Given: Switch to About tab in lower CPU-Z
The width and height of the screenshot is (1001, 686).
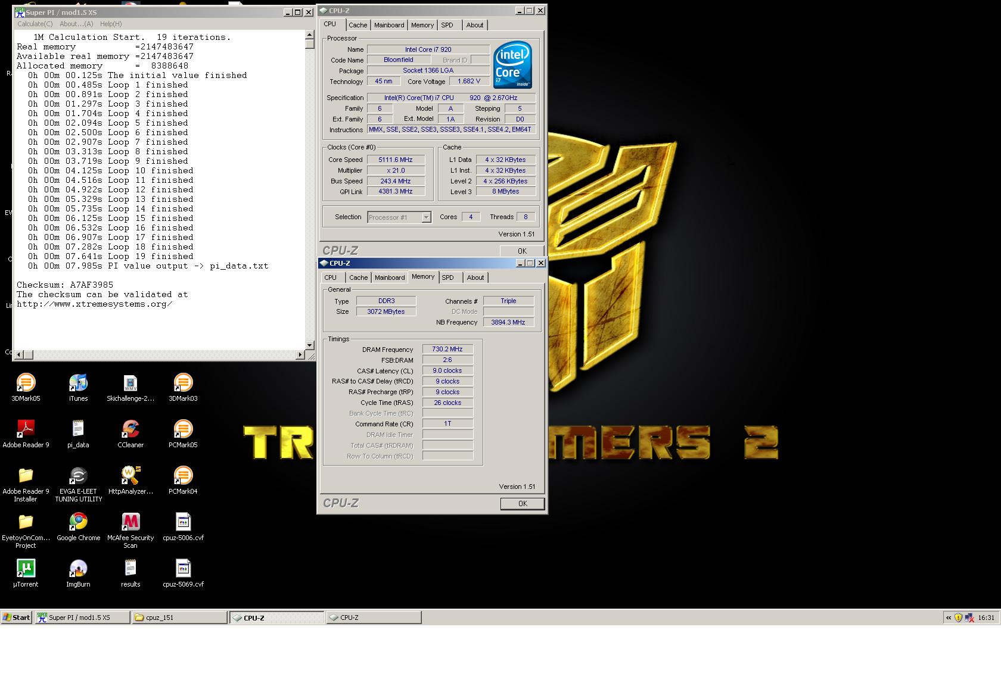Looking at the screenshot, I should [475, 277].
